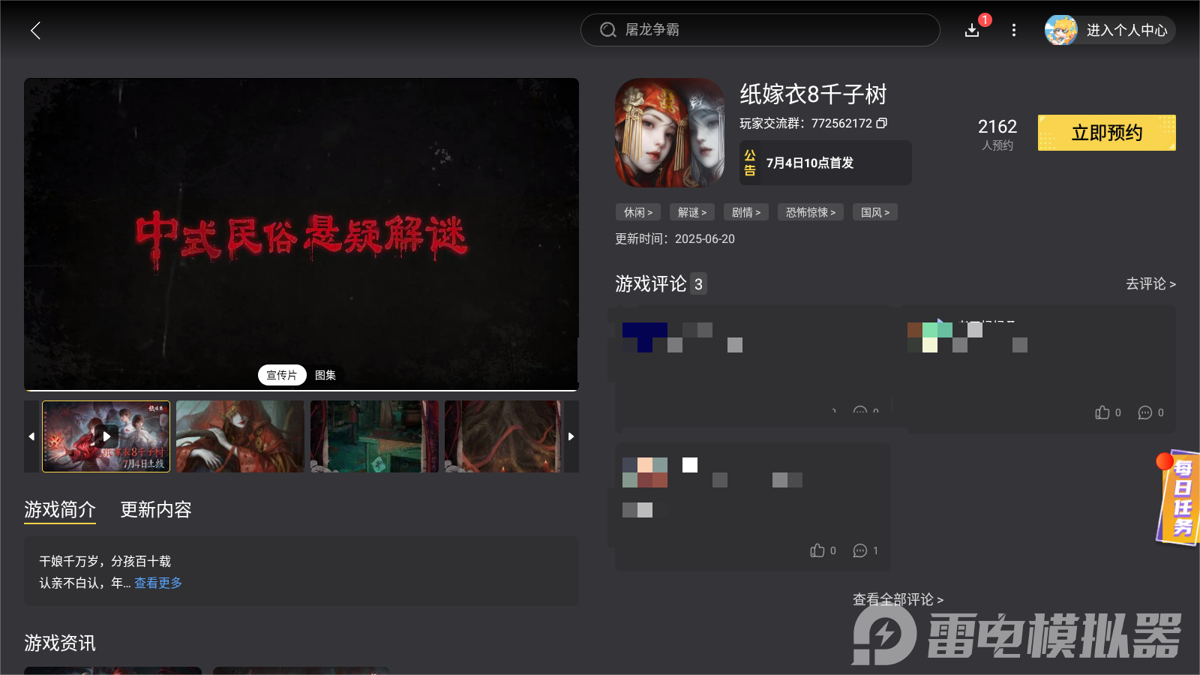Play the trailer video thumbnail
The height and width of the screenshot is (675, 1200).
pos(106,436)
